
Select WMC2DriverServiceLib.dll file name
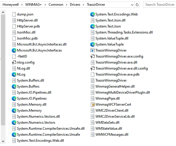115,117
